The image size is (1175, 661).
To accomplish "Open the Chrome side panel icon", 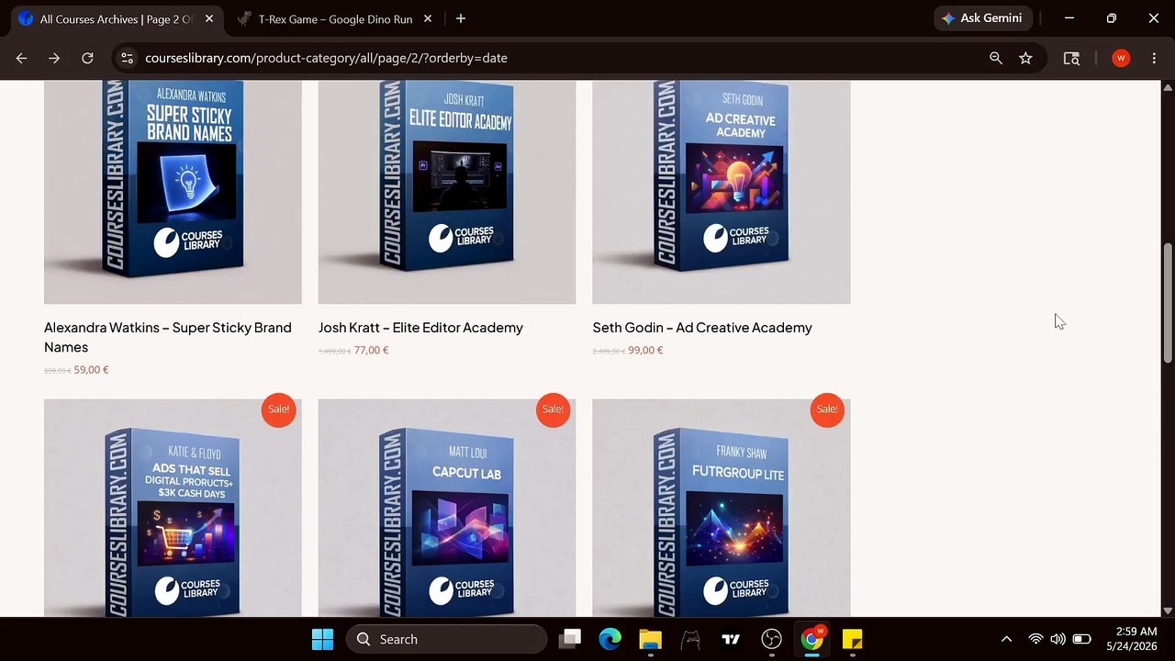I will point(1071,58).
